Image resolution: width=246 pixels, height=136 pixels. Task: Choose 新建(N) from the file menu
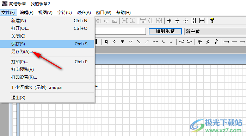point(47,20)
